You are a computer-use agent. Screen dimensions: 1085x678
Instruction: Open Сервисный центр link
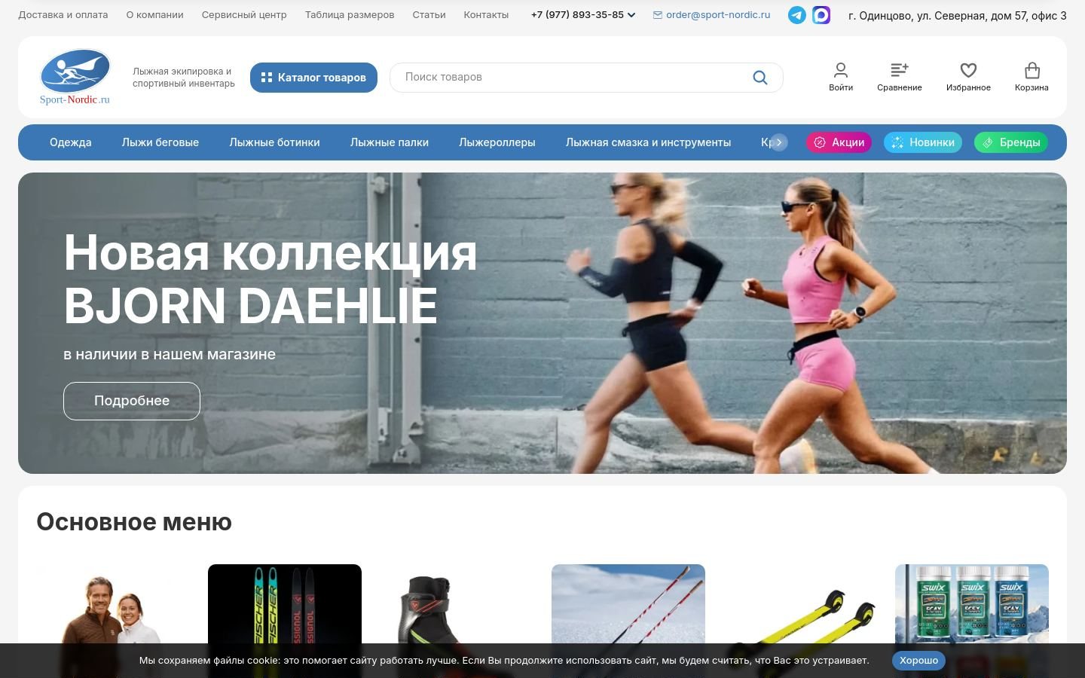pos(244,15)
